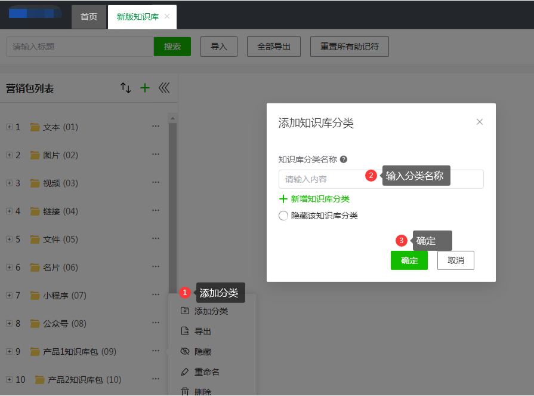Click the sort arrows icon in 营销包列表
The width and height of the screenshot is (534, 396).
pyautogui.click(x=125, y=88)
